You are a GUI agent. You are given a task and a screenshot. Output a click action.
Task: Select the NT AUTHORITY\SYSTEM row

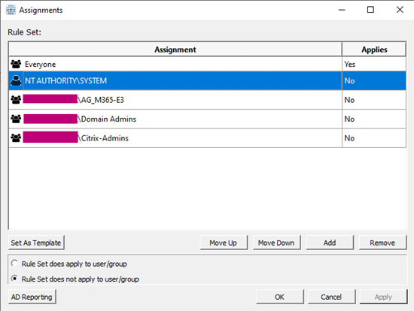(208, 80)
